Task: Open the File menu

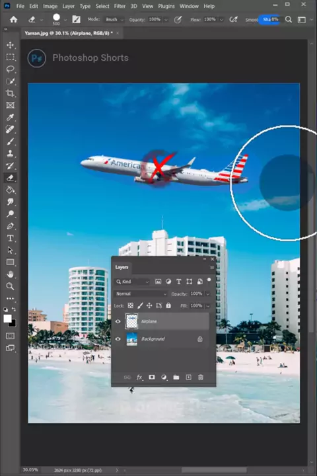Action: (x=20, y=6)
